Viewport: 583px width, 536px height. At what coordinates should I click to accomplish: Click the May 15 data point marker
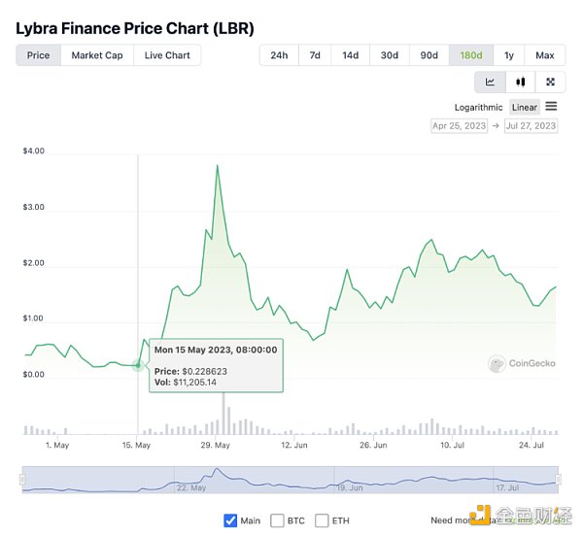tap(138, 365)
